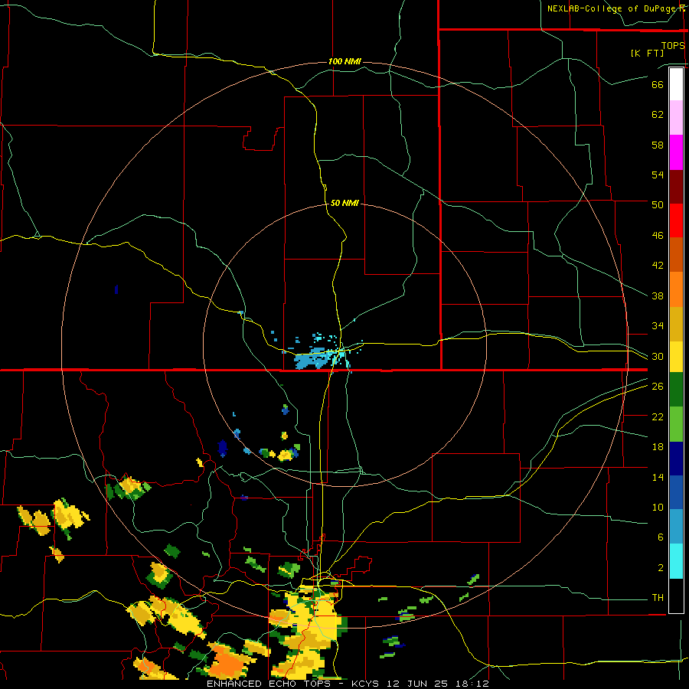Select the bright orange legend swatch
689x689 pixels.
676,289
